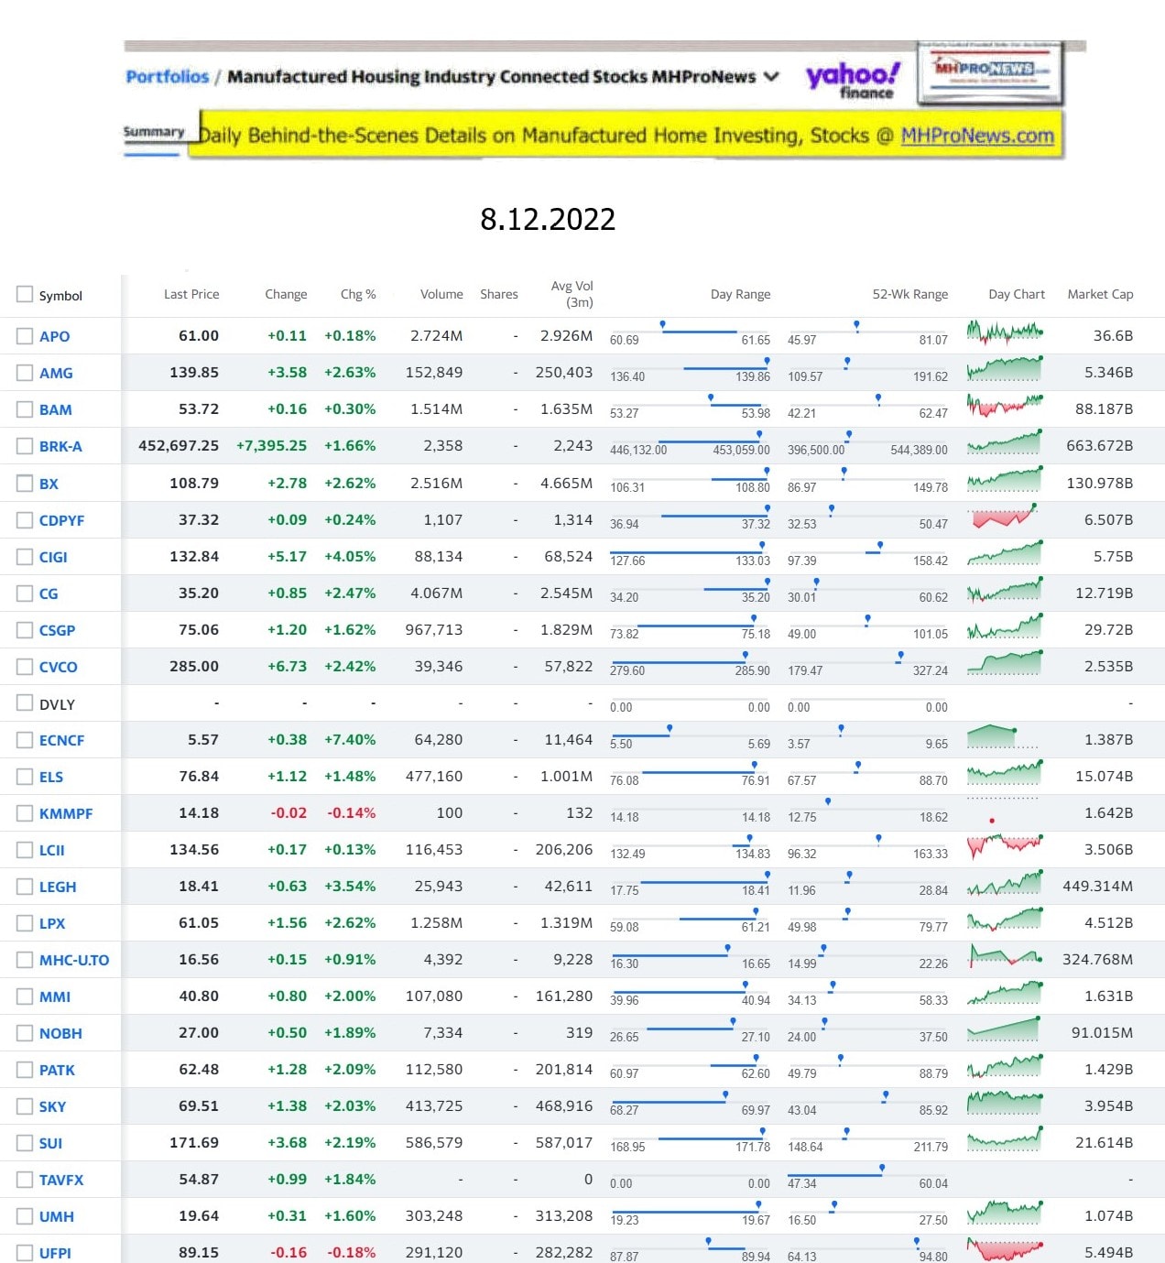Check the KMMPF row checkbox
Viewport: 1165px width, 1263px height.
click(x=25, y=813)
